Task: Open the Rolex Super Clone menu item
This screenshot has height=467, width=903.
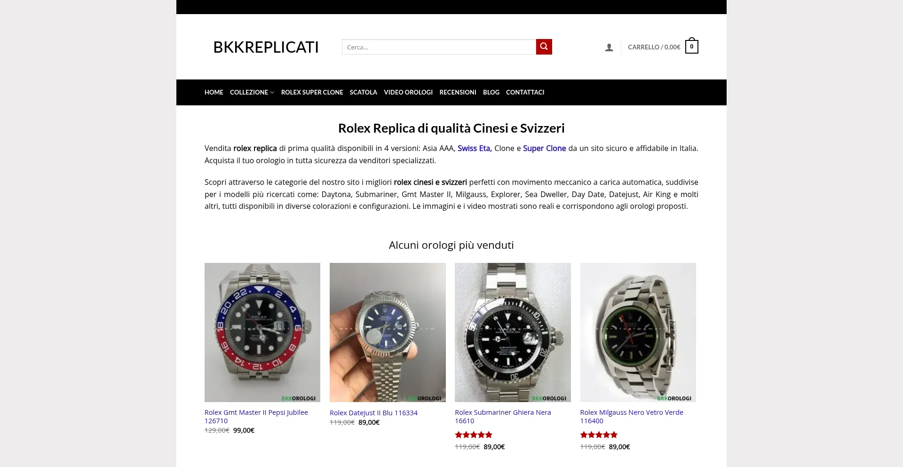Action: pos(312,92)
